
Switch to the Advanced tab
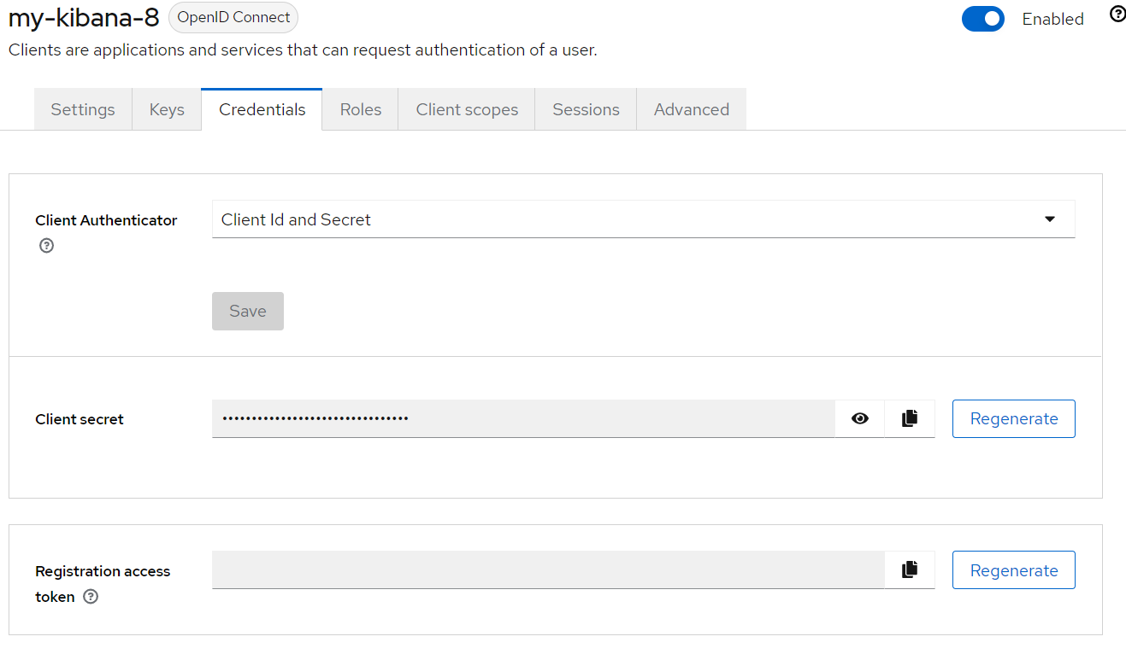[691, 109]
